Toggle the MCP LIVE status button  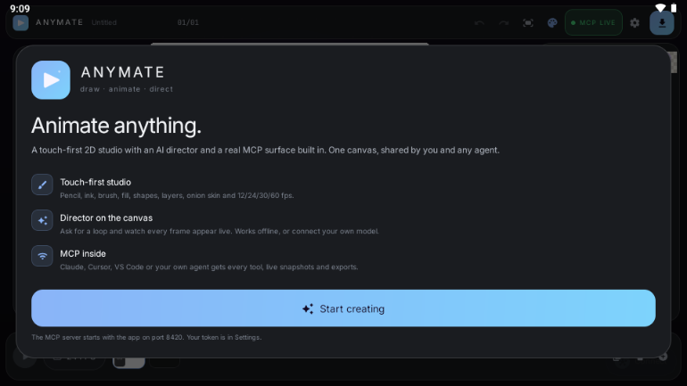tap(593, 23)
